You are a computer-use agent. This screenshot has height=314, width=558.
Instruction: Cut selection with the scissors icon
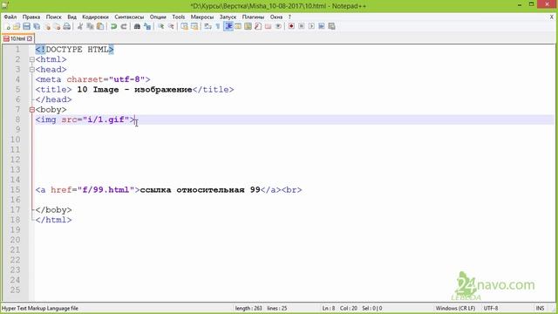click(x=80, y=26)
